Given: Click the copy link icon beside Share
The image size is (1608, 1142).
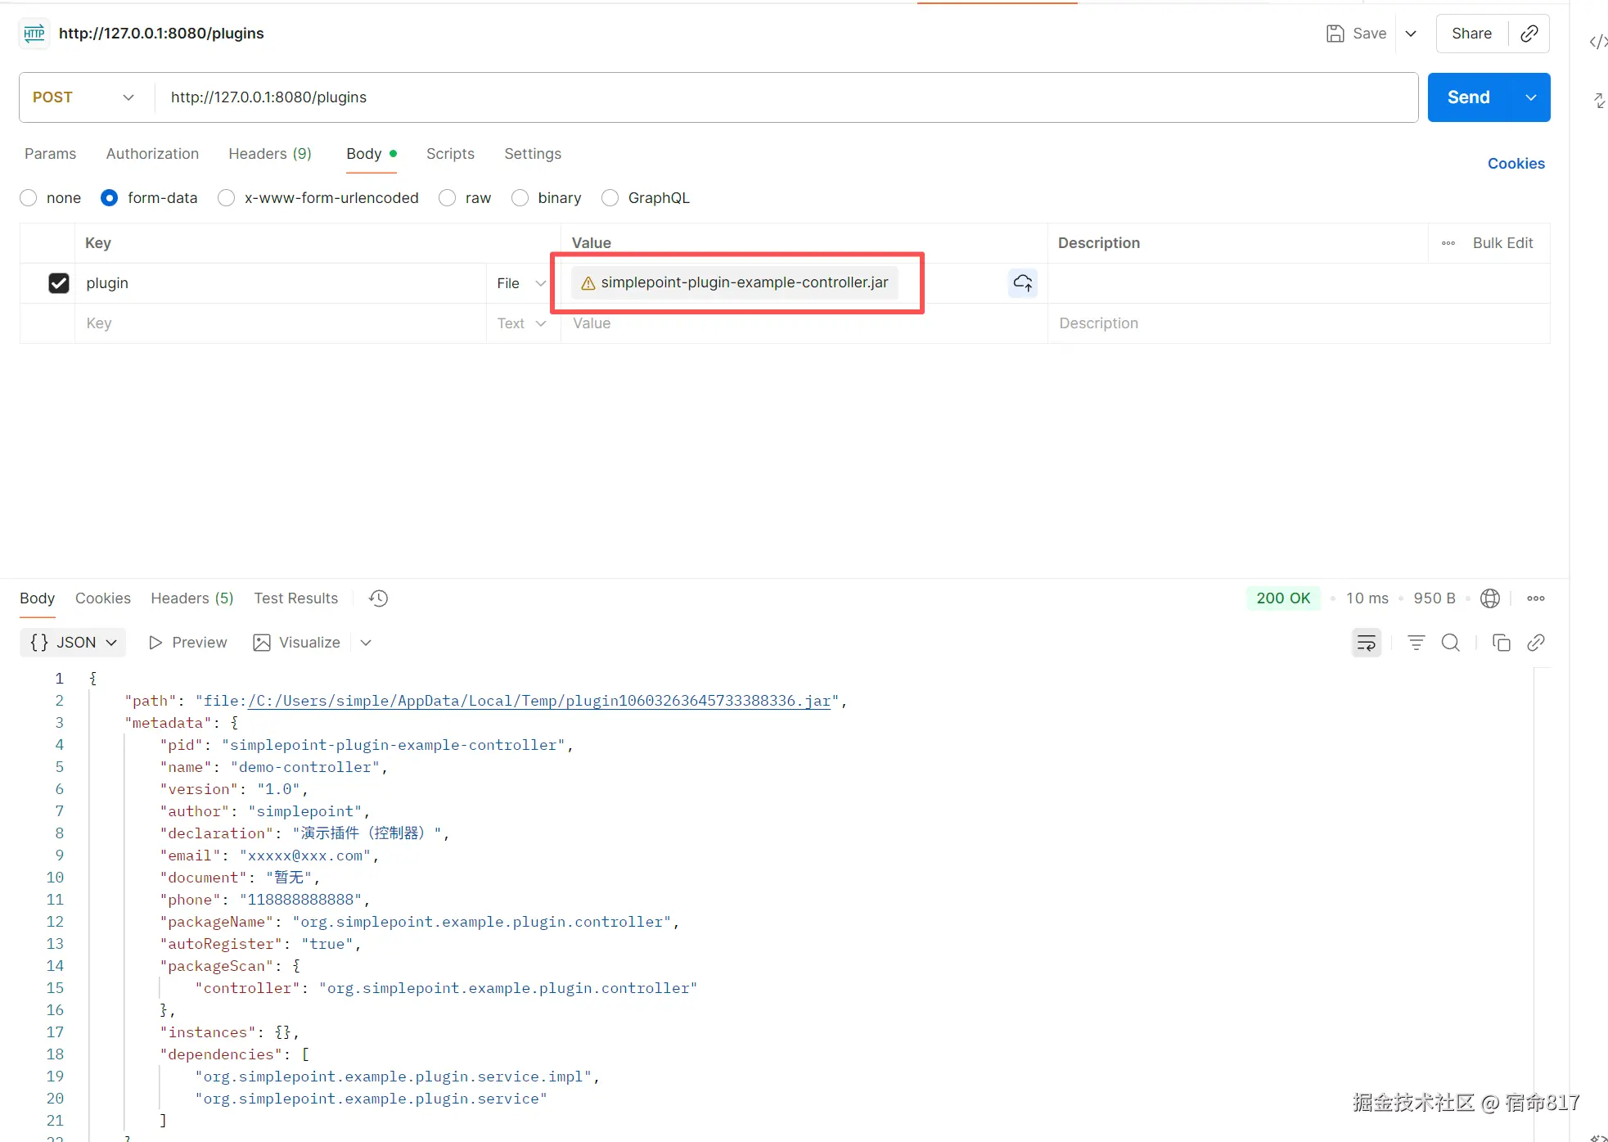Looking at the screenshot, I should (1529, 34).
